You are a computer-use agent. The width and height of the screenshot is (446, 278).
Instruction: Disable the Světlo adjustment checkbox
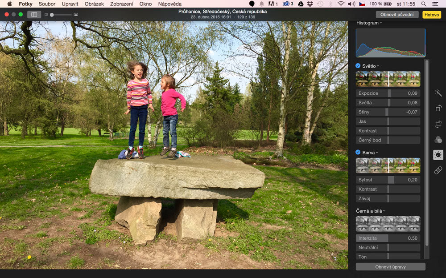coord(358,66)
